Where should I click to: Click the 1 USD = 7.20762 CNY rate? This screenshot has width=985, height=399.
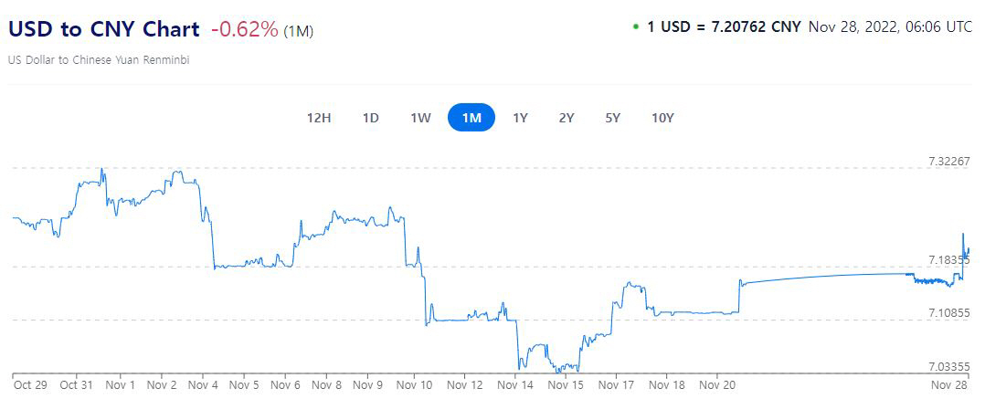click(724, 26)
